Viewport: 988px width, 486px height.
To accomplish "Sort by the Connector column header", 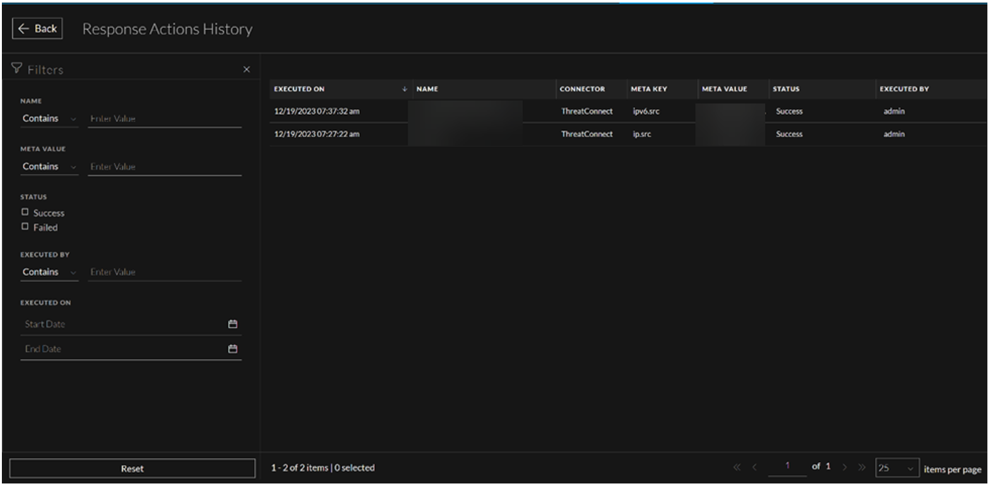I will click(582, 90).
